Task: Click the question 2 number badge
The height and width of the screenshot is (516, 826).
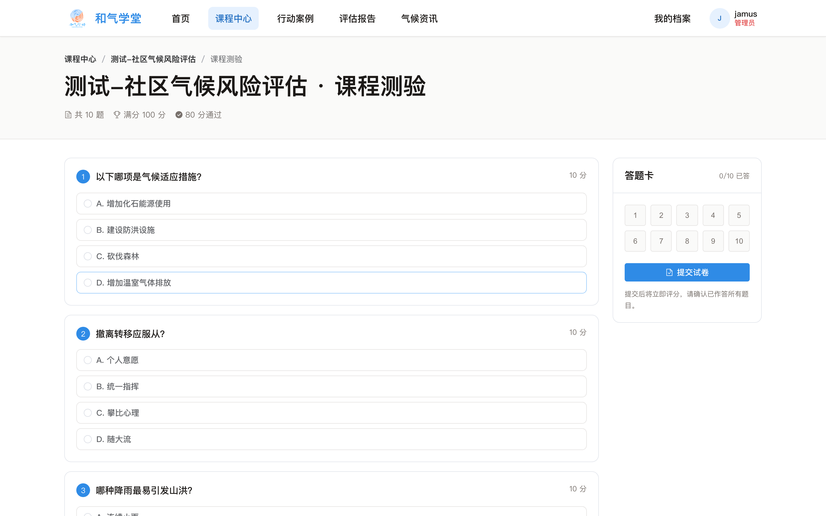Action: pos(83,333)
